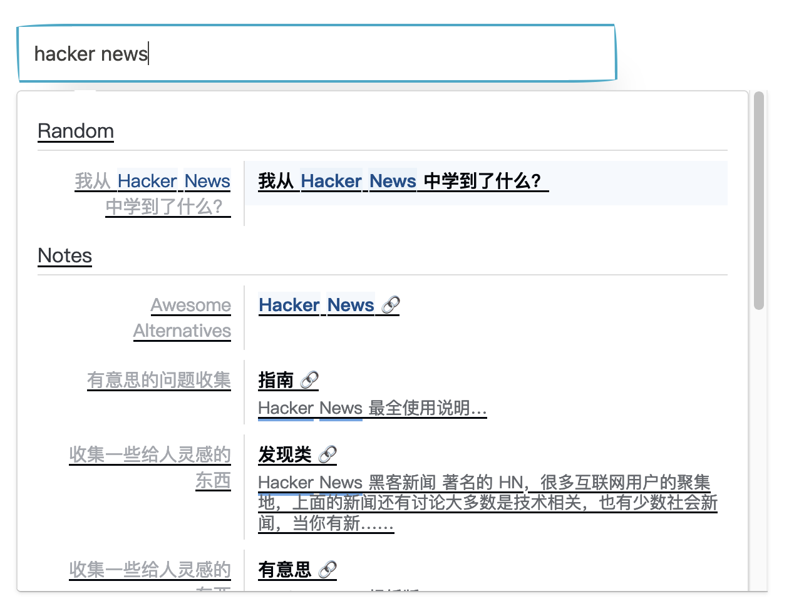Open the snippet starting Hacker News 黑客新闻 著名的 HN
The width and height of the screenshot is (789, 611).
point(488,503)
